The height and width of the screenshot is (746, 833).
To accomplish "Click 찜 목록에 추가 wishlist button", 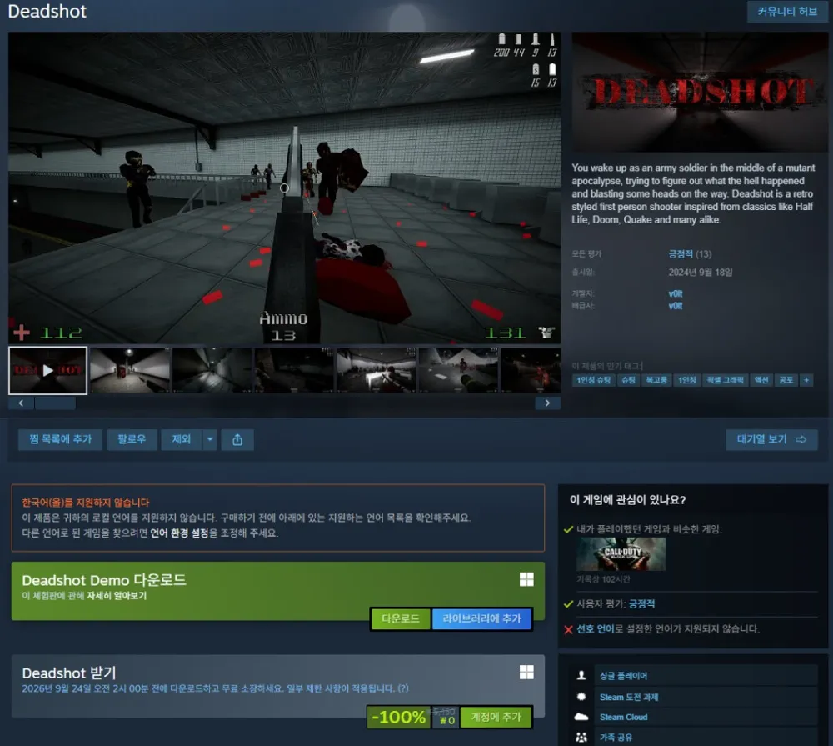I will coord(61,439).
